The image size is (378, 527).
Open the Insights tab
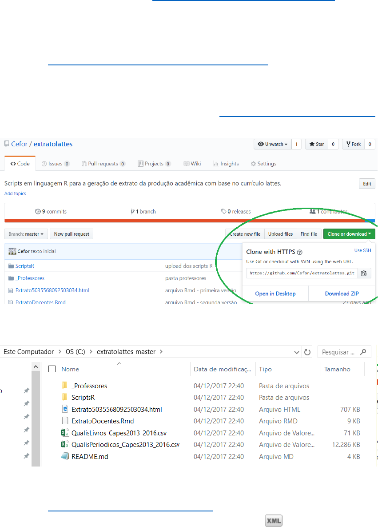click(x=226, y=164)
